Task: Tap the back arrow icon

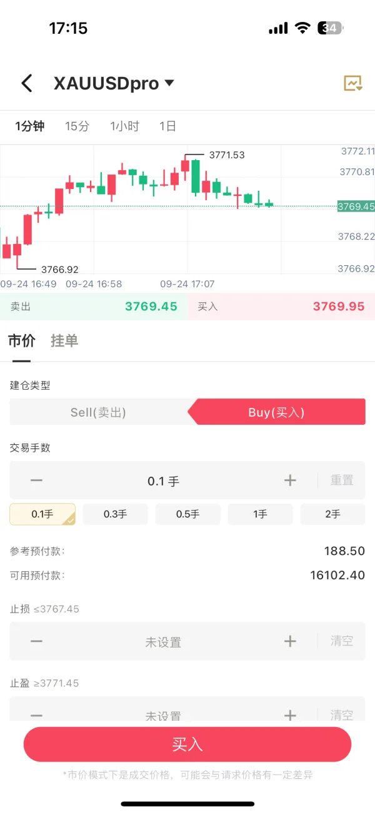Action: (26, 83)
